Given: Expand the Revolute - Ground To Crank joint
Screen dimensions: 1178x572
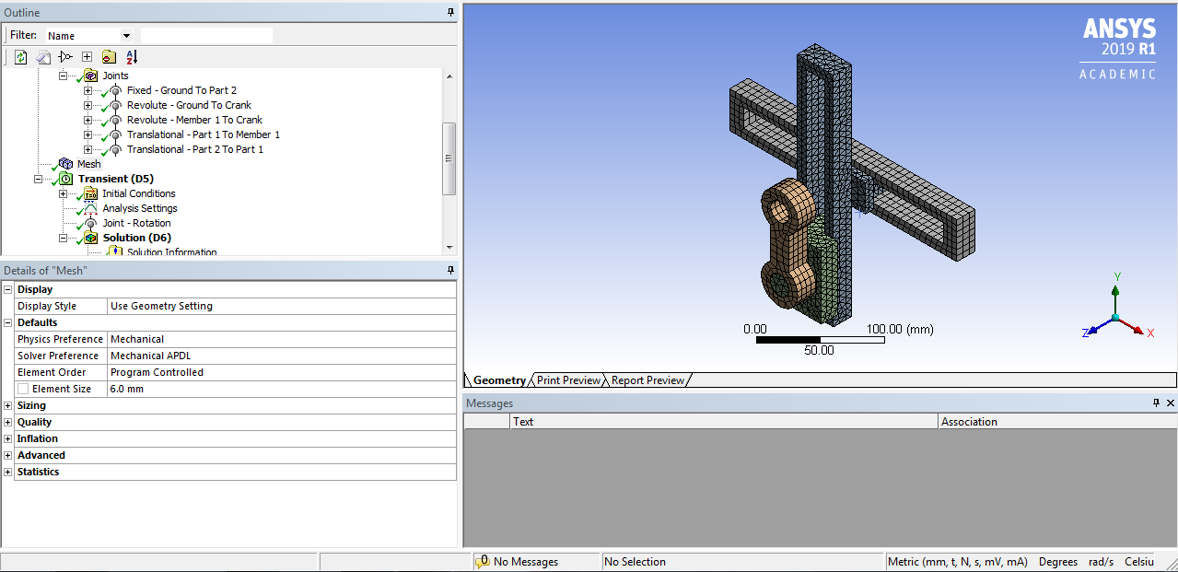Looking at the screenshot, I should pyautogui.click(x=87, y=104).
